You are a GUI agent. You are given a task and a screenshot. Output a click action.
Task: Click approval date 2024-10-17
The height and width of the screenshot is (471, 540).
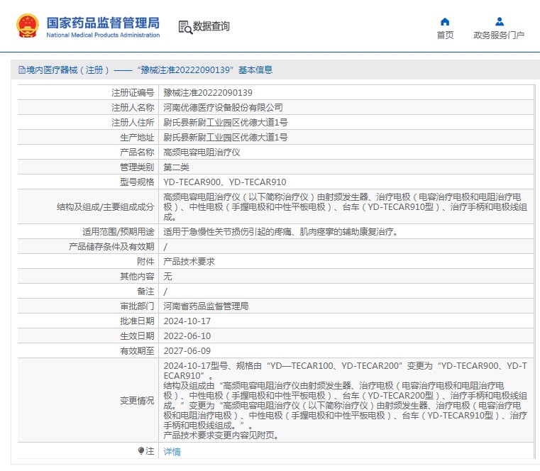[x=187, y=321]
